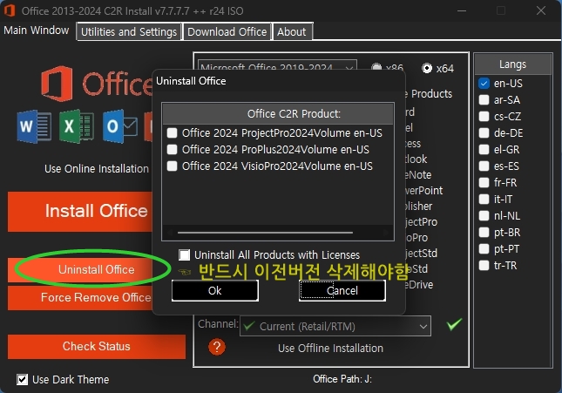Check Office 2024 ProPlus2024Volume en-US

[172, 150]
